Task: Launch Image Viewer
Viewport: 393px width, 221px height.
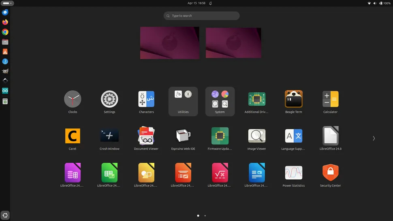Action: 256,136
